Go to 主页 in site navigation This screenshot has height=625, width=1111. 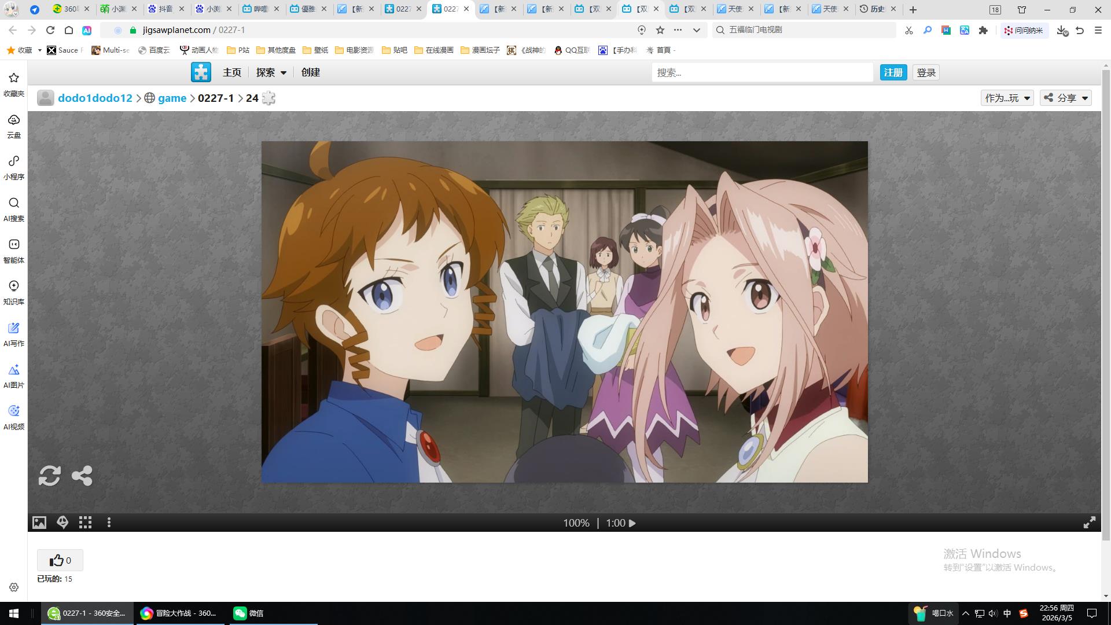231,72
